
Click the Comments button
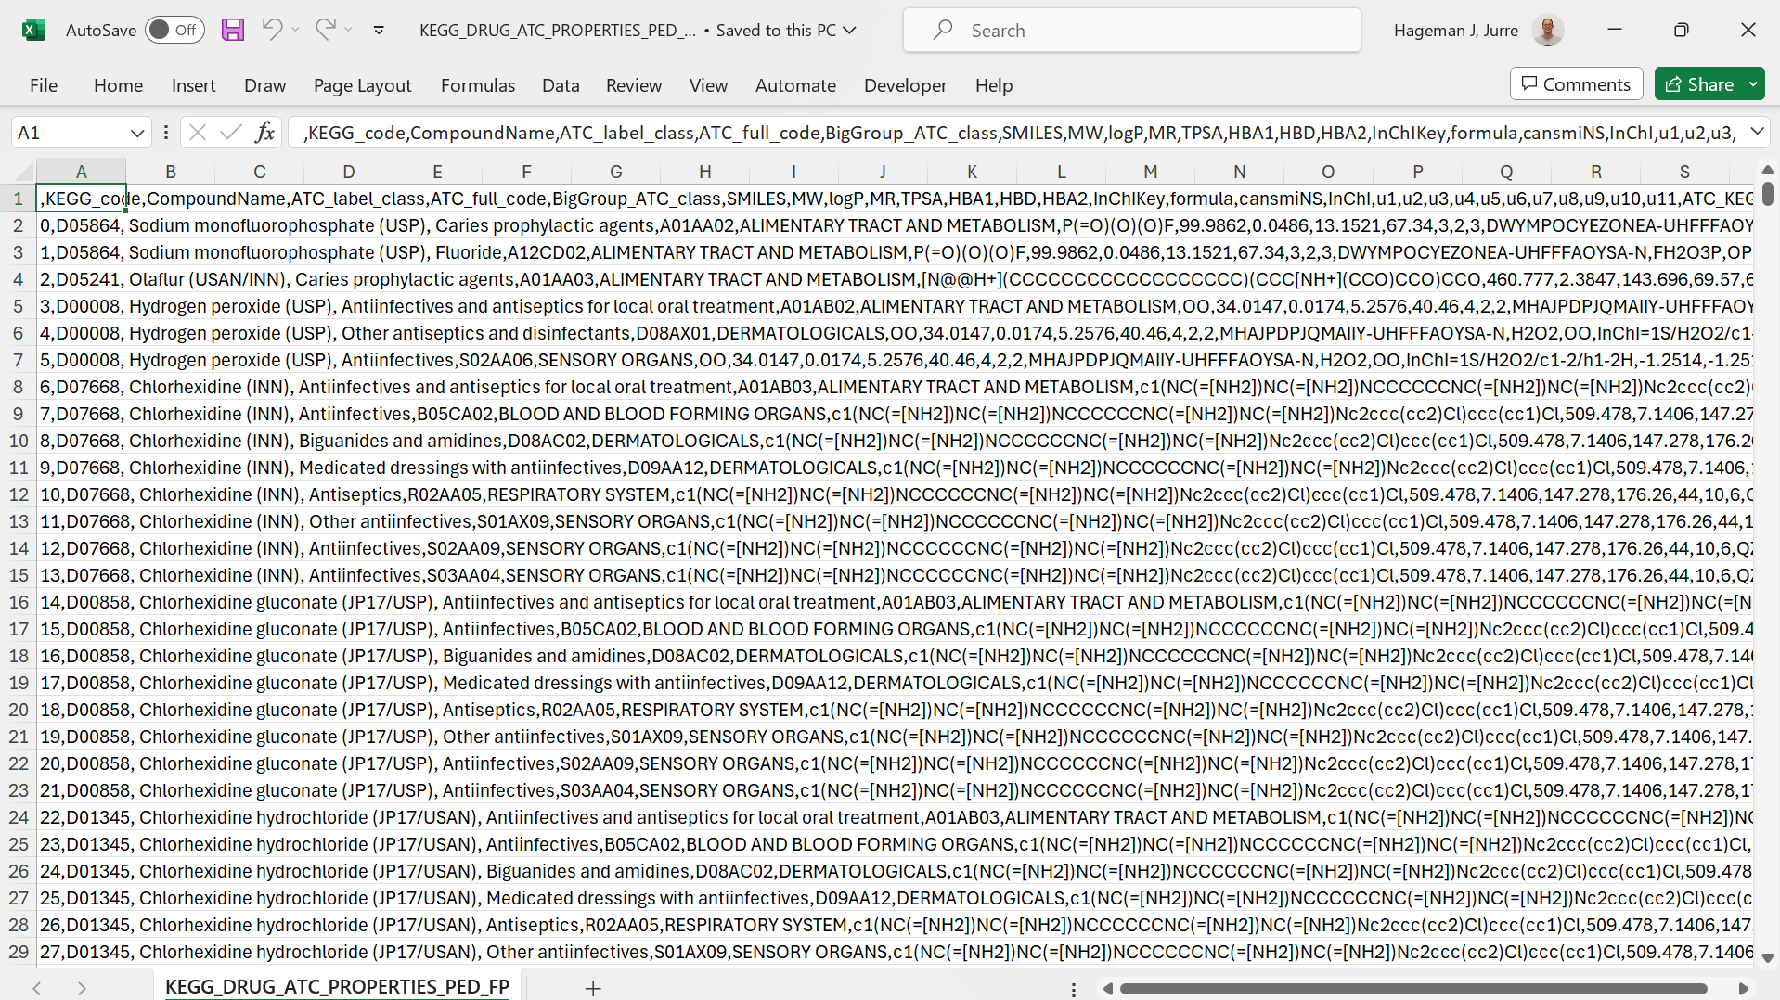click(1576, 83)
